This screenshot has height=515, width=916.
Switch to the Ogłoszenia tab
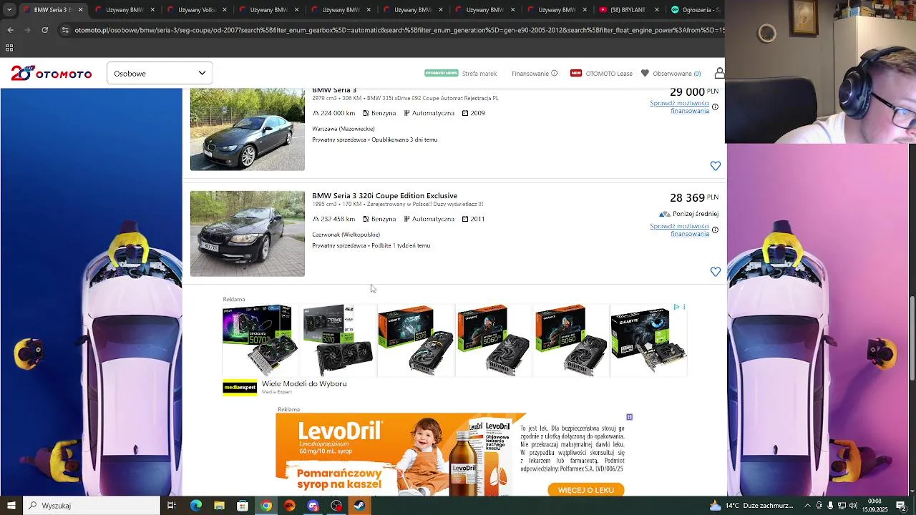pos(696,10)
